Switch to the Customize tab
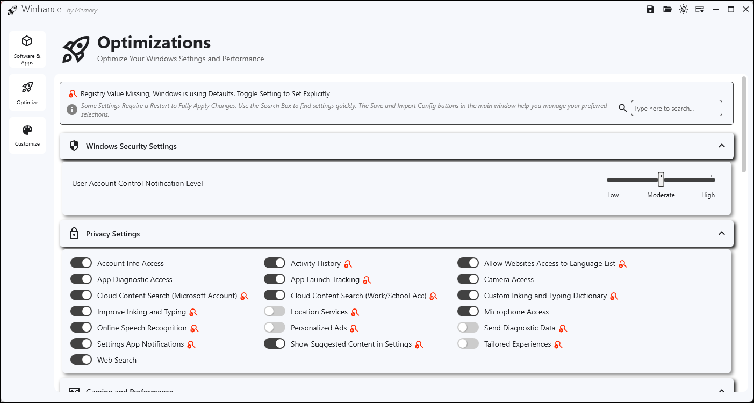This screenshot has width=754, height=403. tap(27, 135)
